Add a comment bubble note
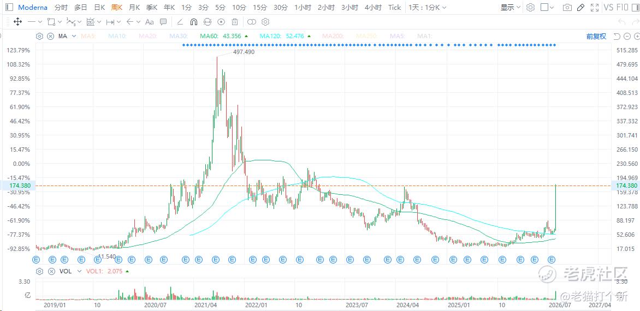Screen dimensions: 640x311 (163, 22)
